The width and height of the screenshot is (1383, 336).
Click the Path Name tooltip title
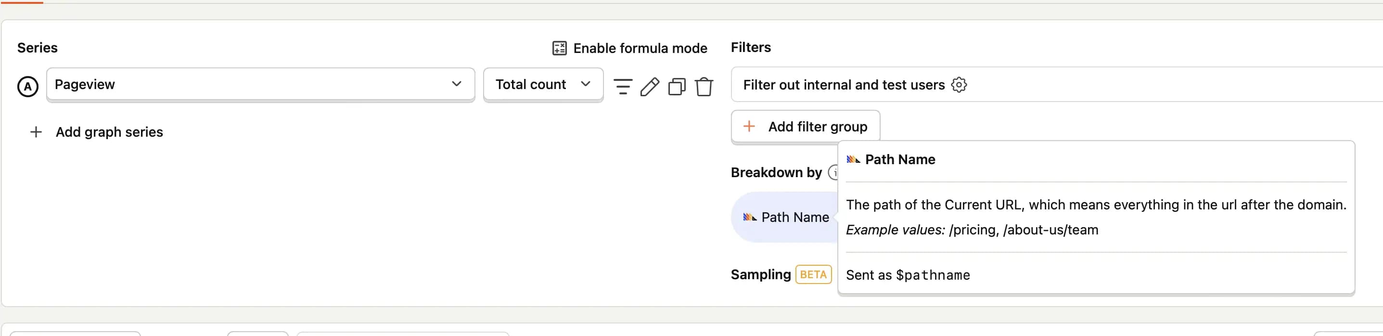(900, 159)
